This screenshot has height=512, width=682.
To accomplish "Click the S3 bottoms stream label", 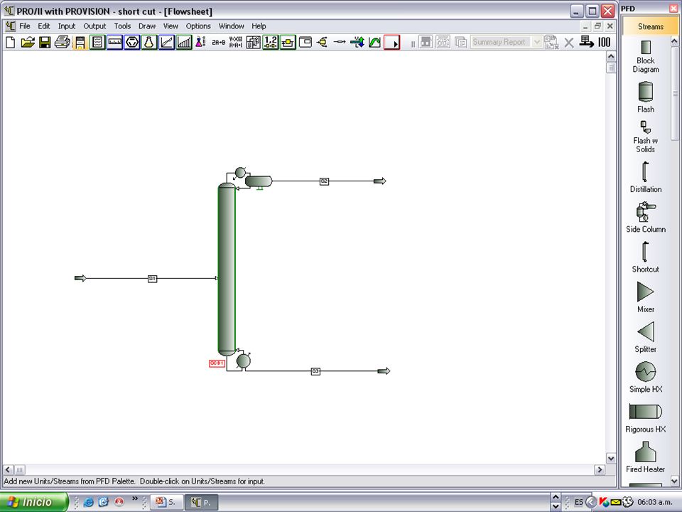I will (315, 371).
